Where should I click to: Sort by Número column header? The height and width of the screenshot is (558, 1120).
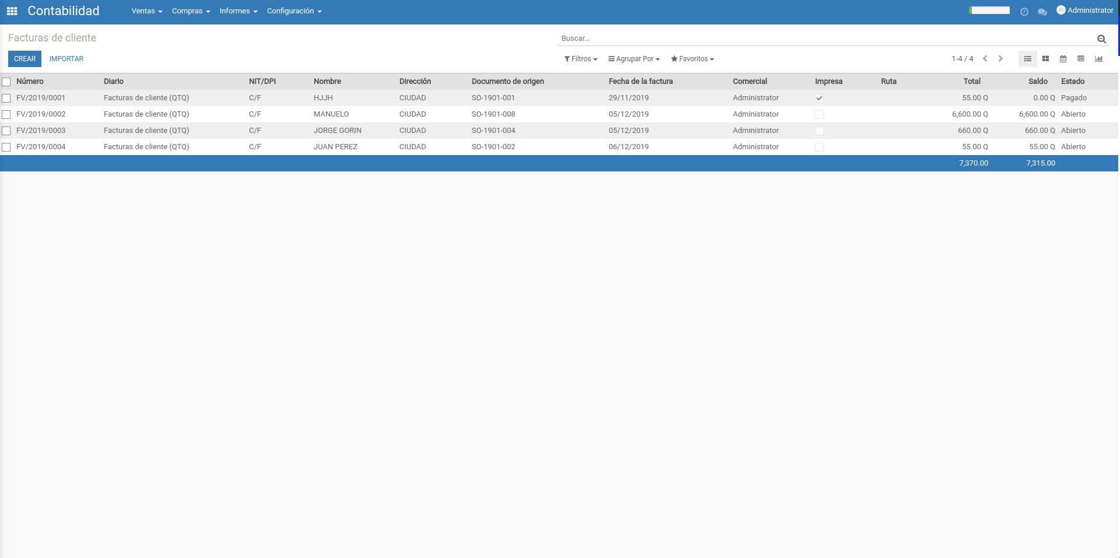(x=30, y=82)
